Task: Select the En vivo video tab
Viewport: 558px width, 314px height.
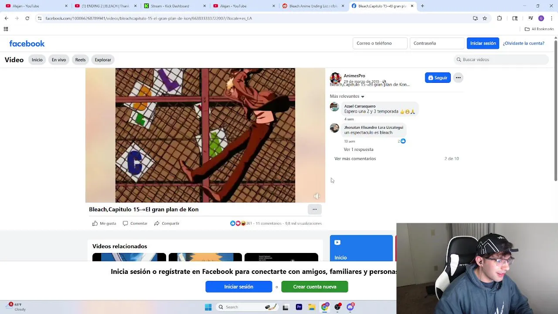Action: click(x=59, y=60)
